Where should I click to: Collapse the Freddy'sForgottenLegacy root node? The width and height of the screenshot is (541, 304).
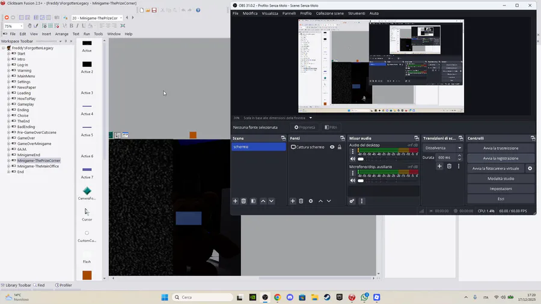[x=4, y=48]
